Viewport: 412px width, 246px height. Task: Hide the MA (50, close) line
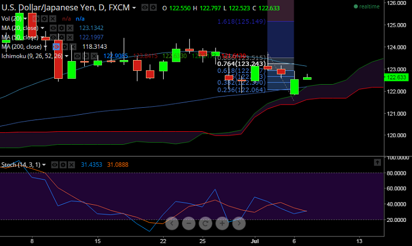click(53, 38)
